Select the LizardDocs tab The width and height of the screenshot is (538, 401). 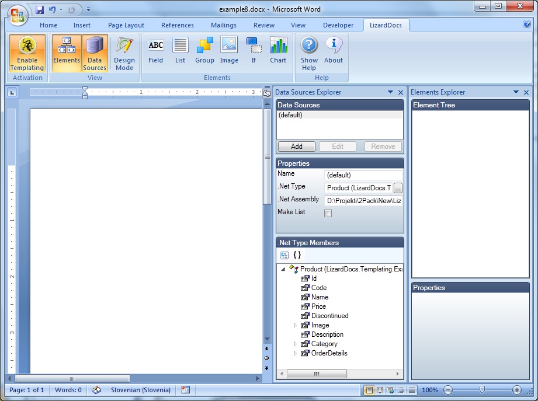[386, 25]
